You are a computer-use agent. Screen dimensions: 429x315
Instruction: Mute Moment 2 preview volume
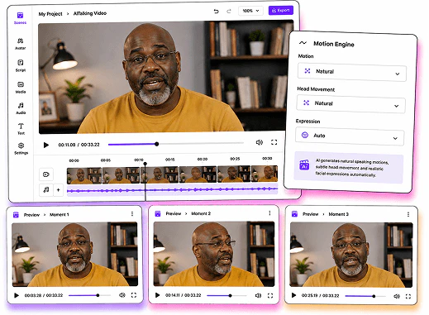[258, 296]
